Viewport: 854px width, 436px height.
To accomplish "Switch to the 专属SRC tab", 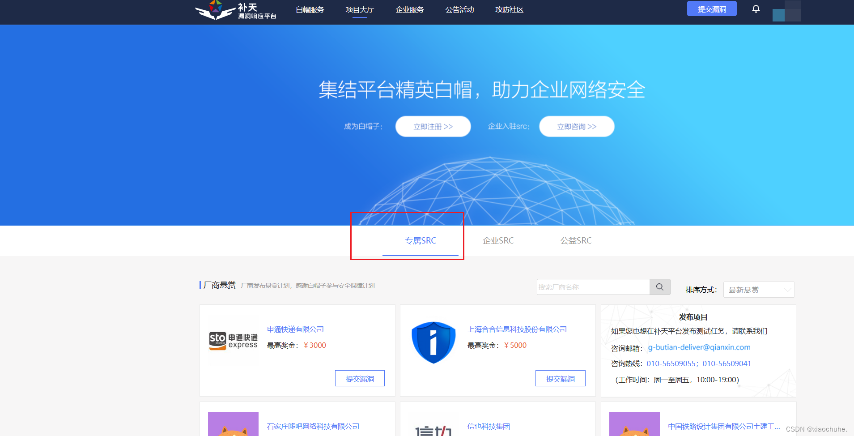I will click(x=421, y=241).
